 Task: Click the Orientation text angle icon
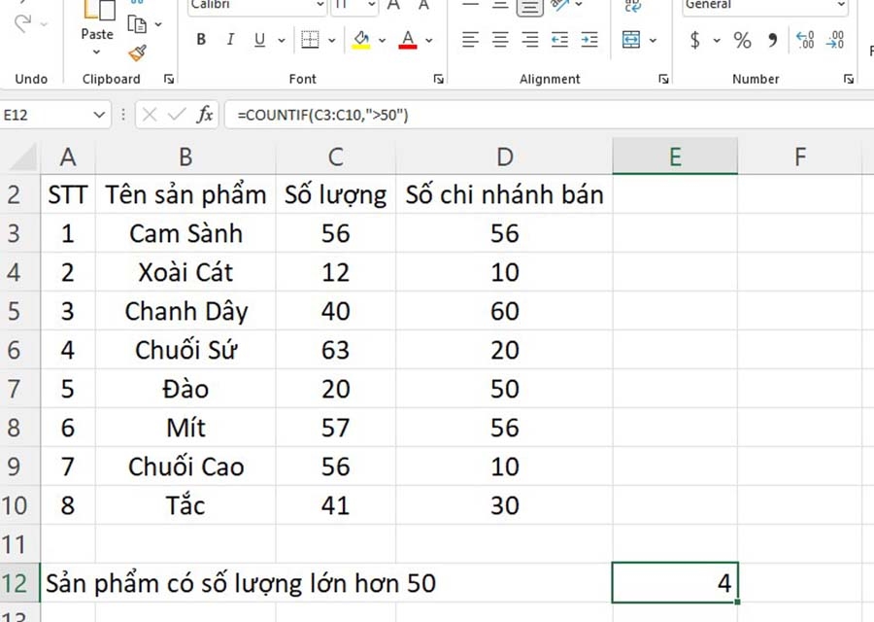[559, 6]
